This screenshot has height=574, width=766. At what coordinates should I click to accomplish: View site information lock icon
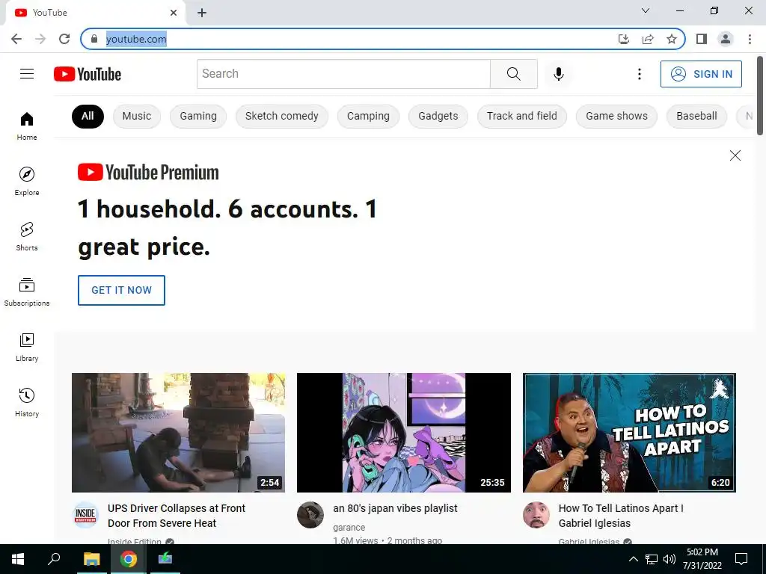click(94, 39)
